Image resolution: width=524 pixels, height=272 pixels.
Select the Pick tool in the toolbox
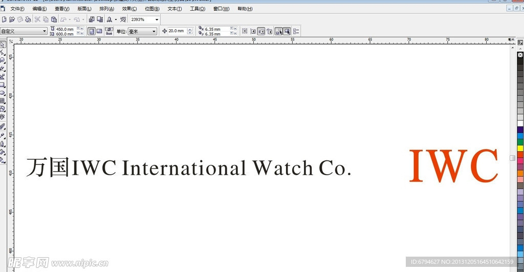click(3, 45)
